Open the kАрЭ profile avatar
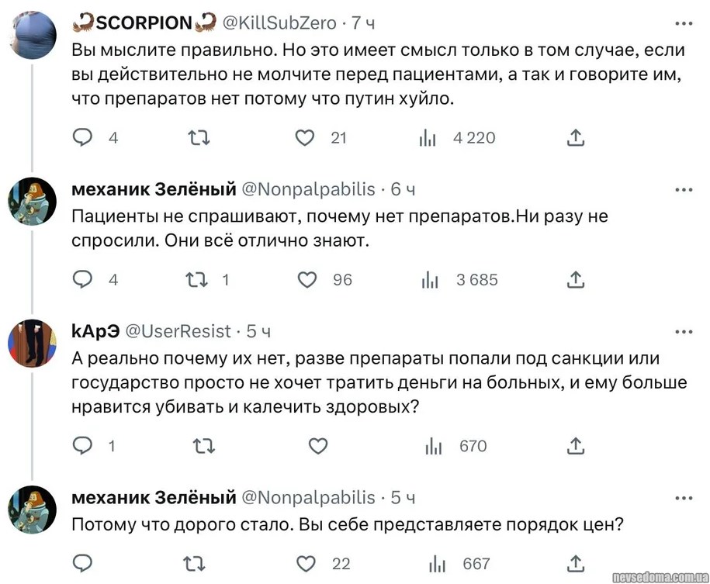 pyautogui.click(x=32, y=342)
